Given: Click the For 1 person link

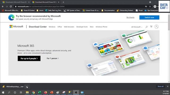Looking at the screenshot, I should [53, 58].
